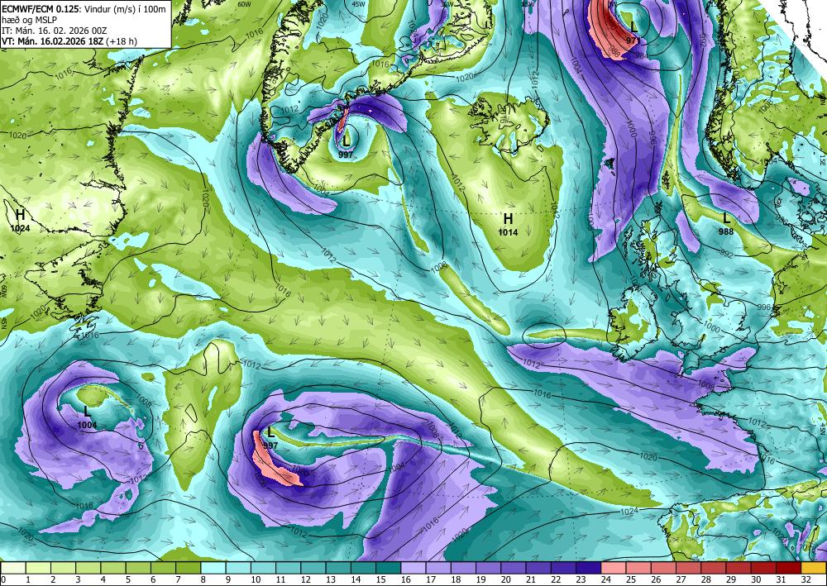Click the "H 1024" high pressure label
The width and height of the screenshot is (827, 586).
[x=20, y=221]
